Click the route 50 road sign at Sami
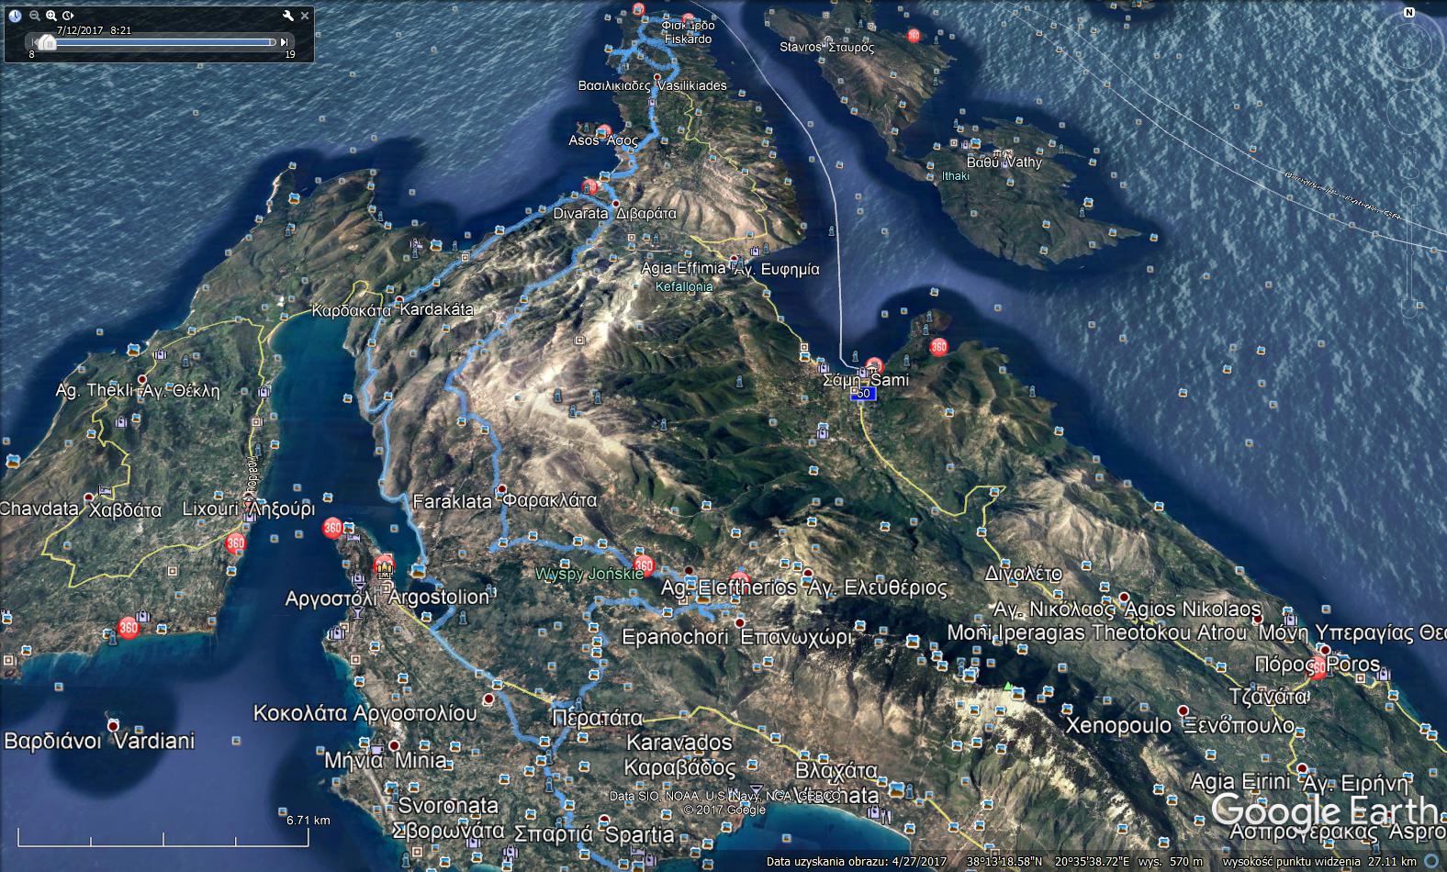 [863, 394]
